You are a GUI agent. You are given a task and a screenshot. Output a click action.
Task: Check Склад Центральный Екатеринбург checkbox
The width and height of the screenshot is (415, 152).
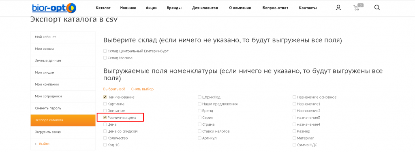(105, 51)
